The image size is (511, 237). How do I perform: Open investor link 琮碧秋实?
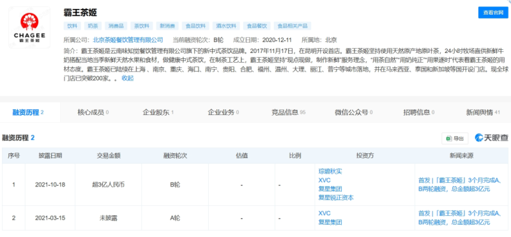click(x=330, y=171)
